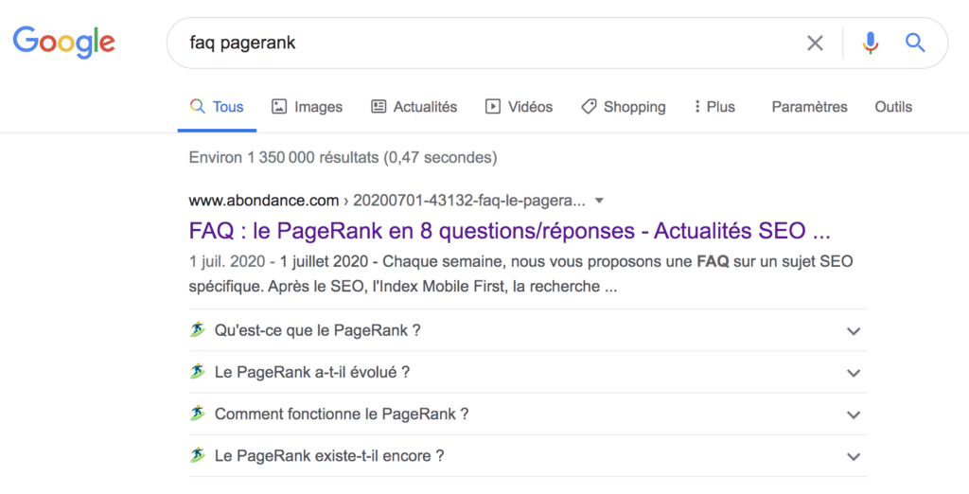Click the surfer icon next to "Qu'est-ce que le PageRank ?"
Image resolution: width=969 pixels, height=494 pixels.
[197, 329]
